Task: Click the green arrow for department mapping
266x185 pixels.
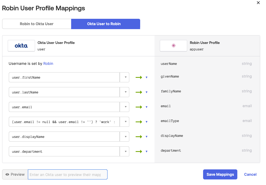Action: pyautogui.click(x=139, y=151)
